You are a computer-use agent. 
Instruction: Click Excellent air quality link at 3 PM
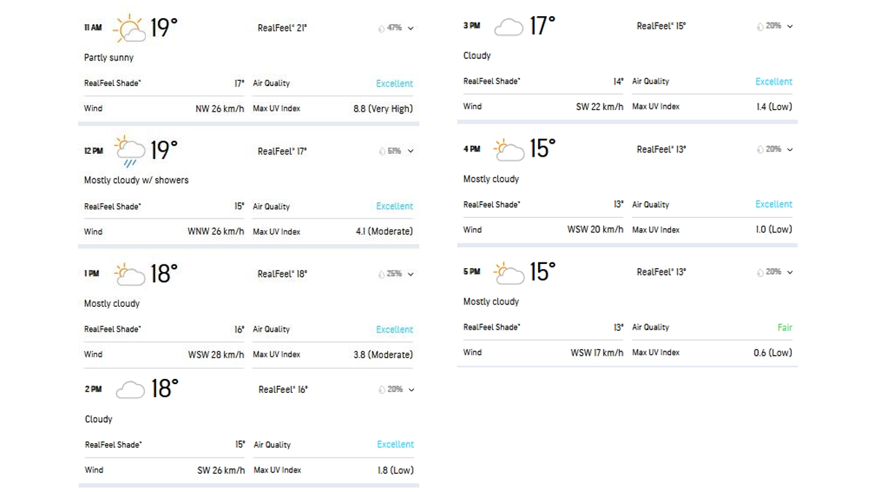pos(774,82)
